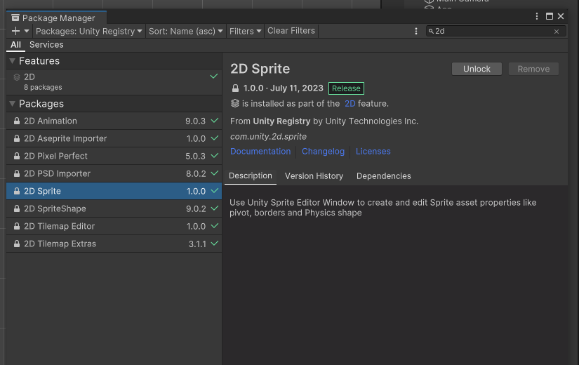Select the 2D Pixel Perfect package
579x365 pixels.
pos(114,156)
